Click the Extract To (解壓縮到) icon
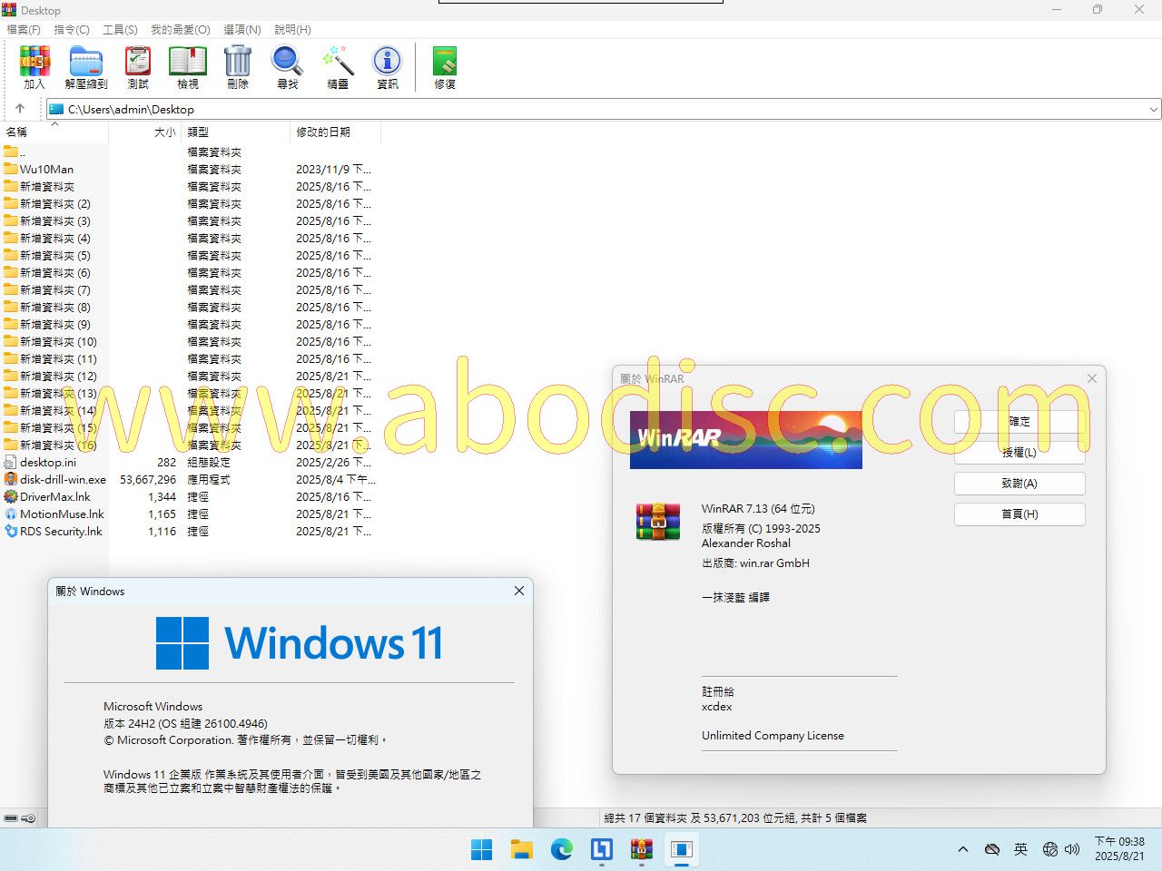The image size is (1162, 871). click(x=86, y=67)
